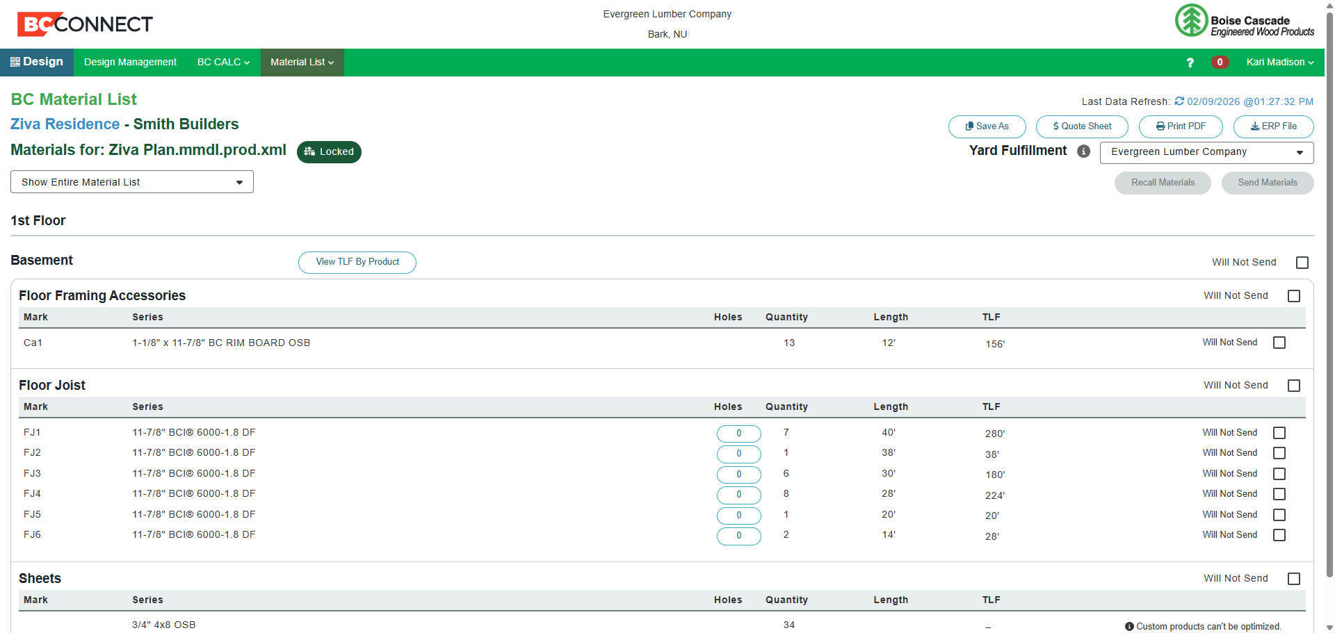Click Print PDF
The image size is (1335, 633).
point(1181,126)
